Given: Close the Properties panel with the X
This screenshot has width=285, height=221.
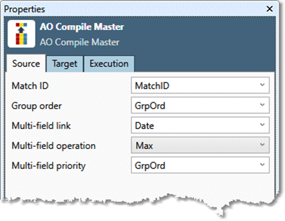Looking at the screenshot, I should pos(269,9).
